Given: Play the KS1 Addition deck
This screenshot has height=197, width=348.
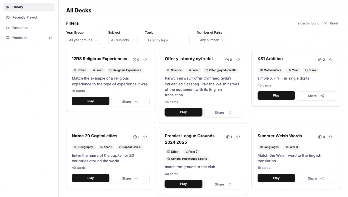Looking at the screenshot, I should [276, 95].
